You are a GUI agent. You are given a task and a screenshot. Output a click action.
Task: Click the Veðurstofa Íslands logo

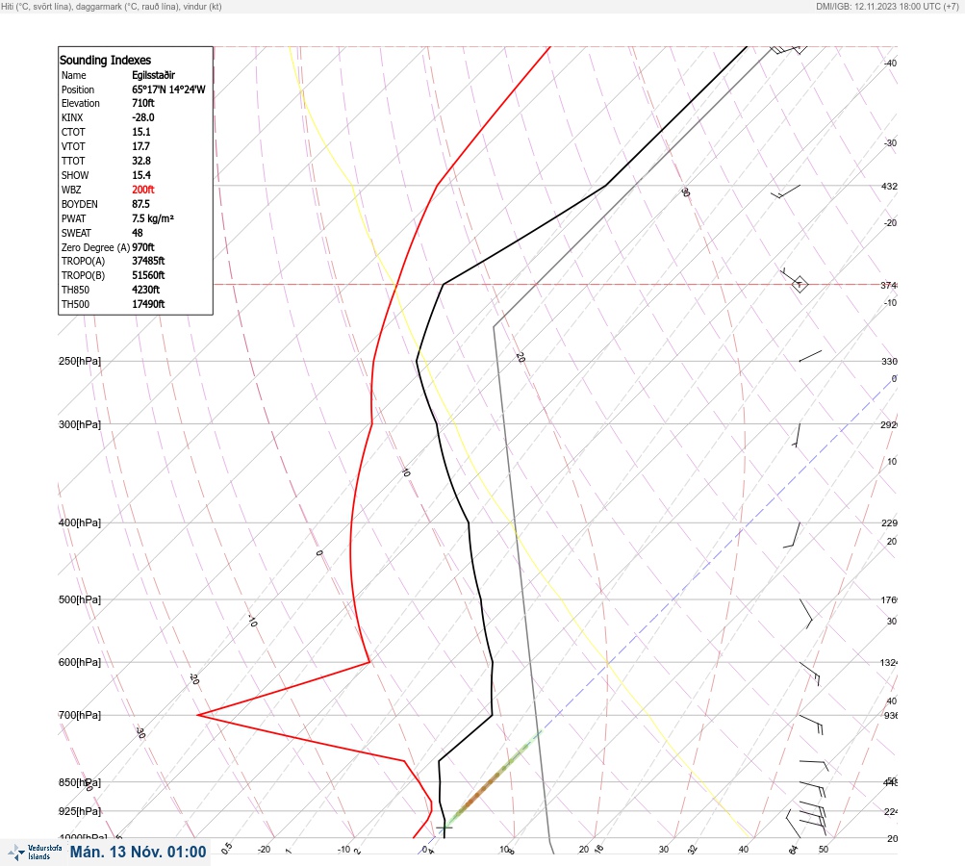(x=35, y=853)
